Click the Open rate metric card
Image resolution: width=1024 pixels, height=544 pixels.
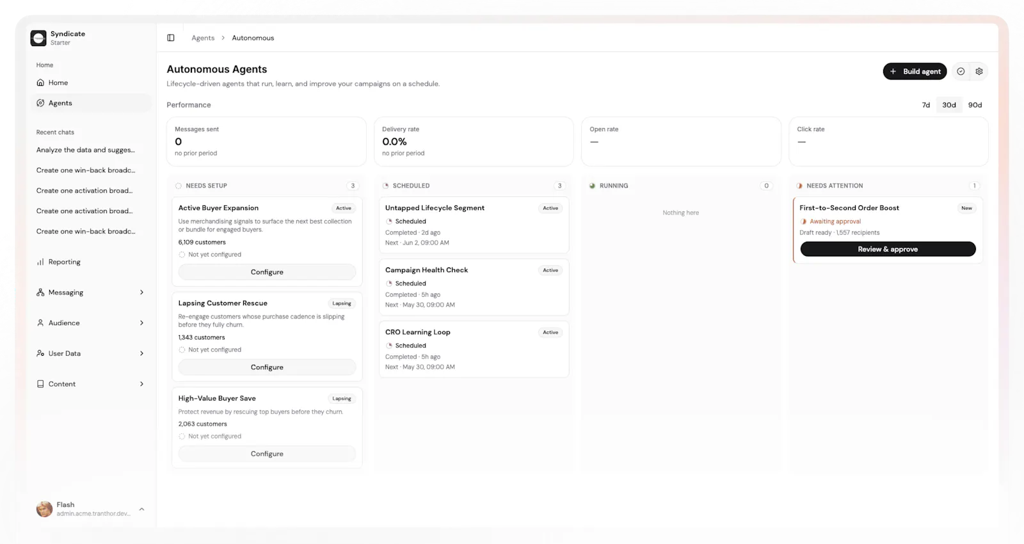[681, 141]
